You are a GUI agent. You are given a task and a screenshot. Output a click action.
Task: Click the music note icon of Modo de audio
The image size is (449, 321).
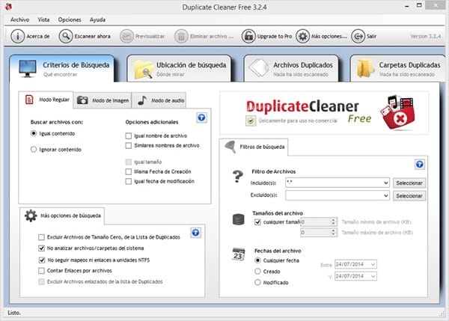pyautogui.click(x=142, y=100)
